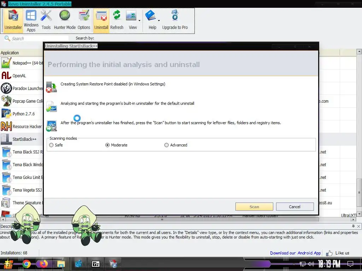The image size is (362, 271).
Task: Click the Application column header
Action: click(x=22, y=53)
